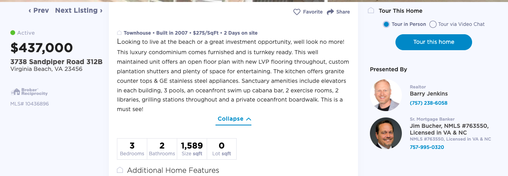Open Jim Bucher's profile photo
This screenshot has width=508, height=176.
pyautogui.click(x=385, y=133)
